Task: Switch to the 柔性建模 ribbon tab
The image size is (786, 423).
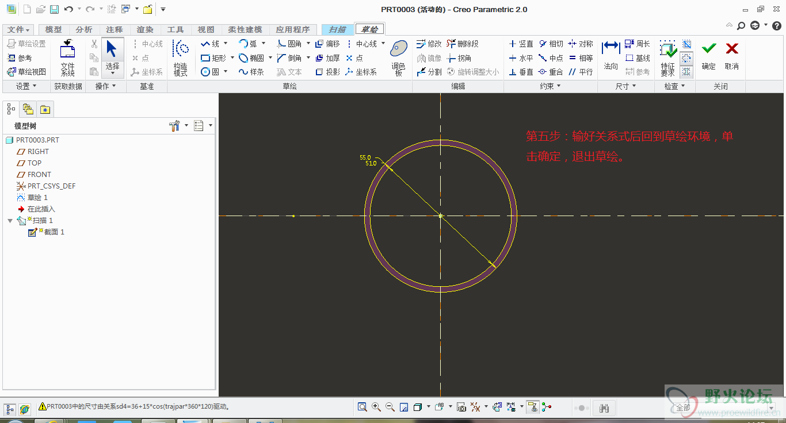Action: [x=245, y=30]
